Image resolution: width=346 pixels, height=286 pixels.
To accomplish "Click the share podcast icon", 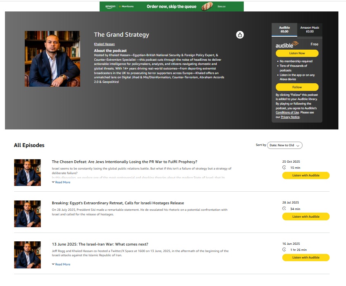I will point(240,35).
